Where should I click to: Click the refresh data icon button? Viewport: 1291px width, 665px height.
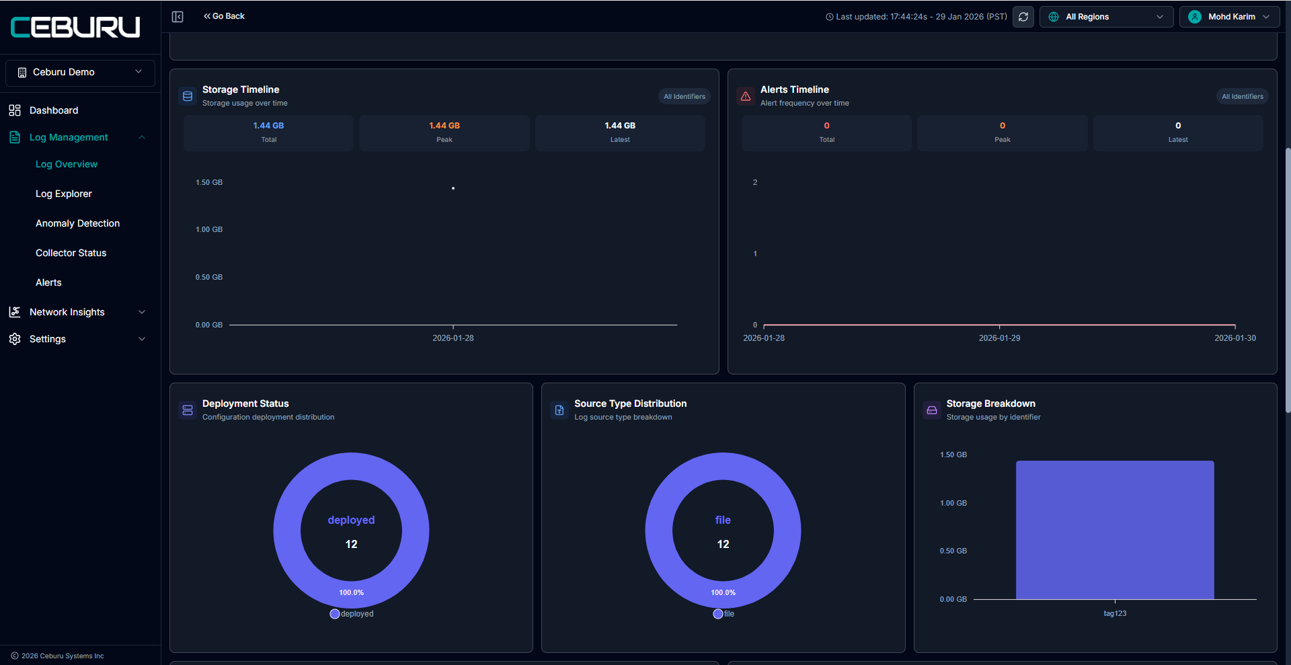coord(1023,17)
